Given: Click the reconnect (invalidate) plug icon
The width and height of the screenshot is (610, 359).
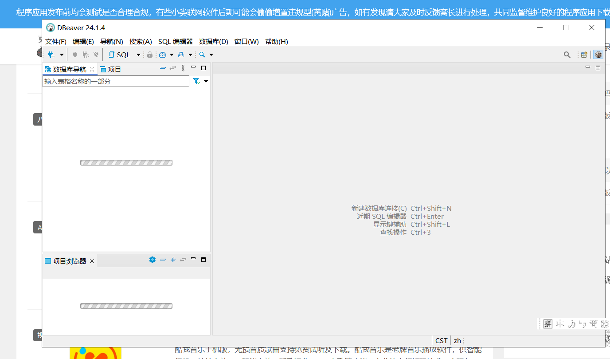Looking at the screenshot, I should pyautogui.click(x=86, y=55).
